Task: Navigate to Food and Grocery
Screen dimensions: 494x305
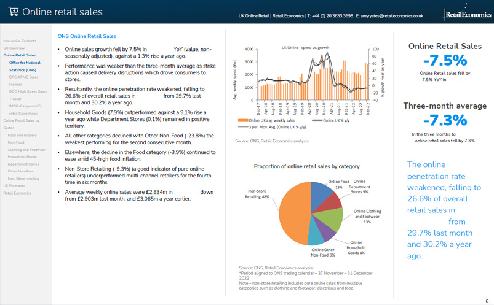Action: point(22,135)
